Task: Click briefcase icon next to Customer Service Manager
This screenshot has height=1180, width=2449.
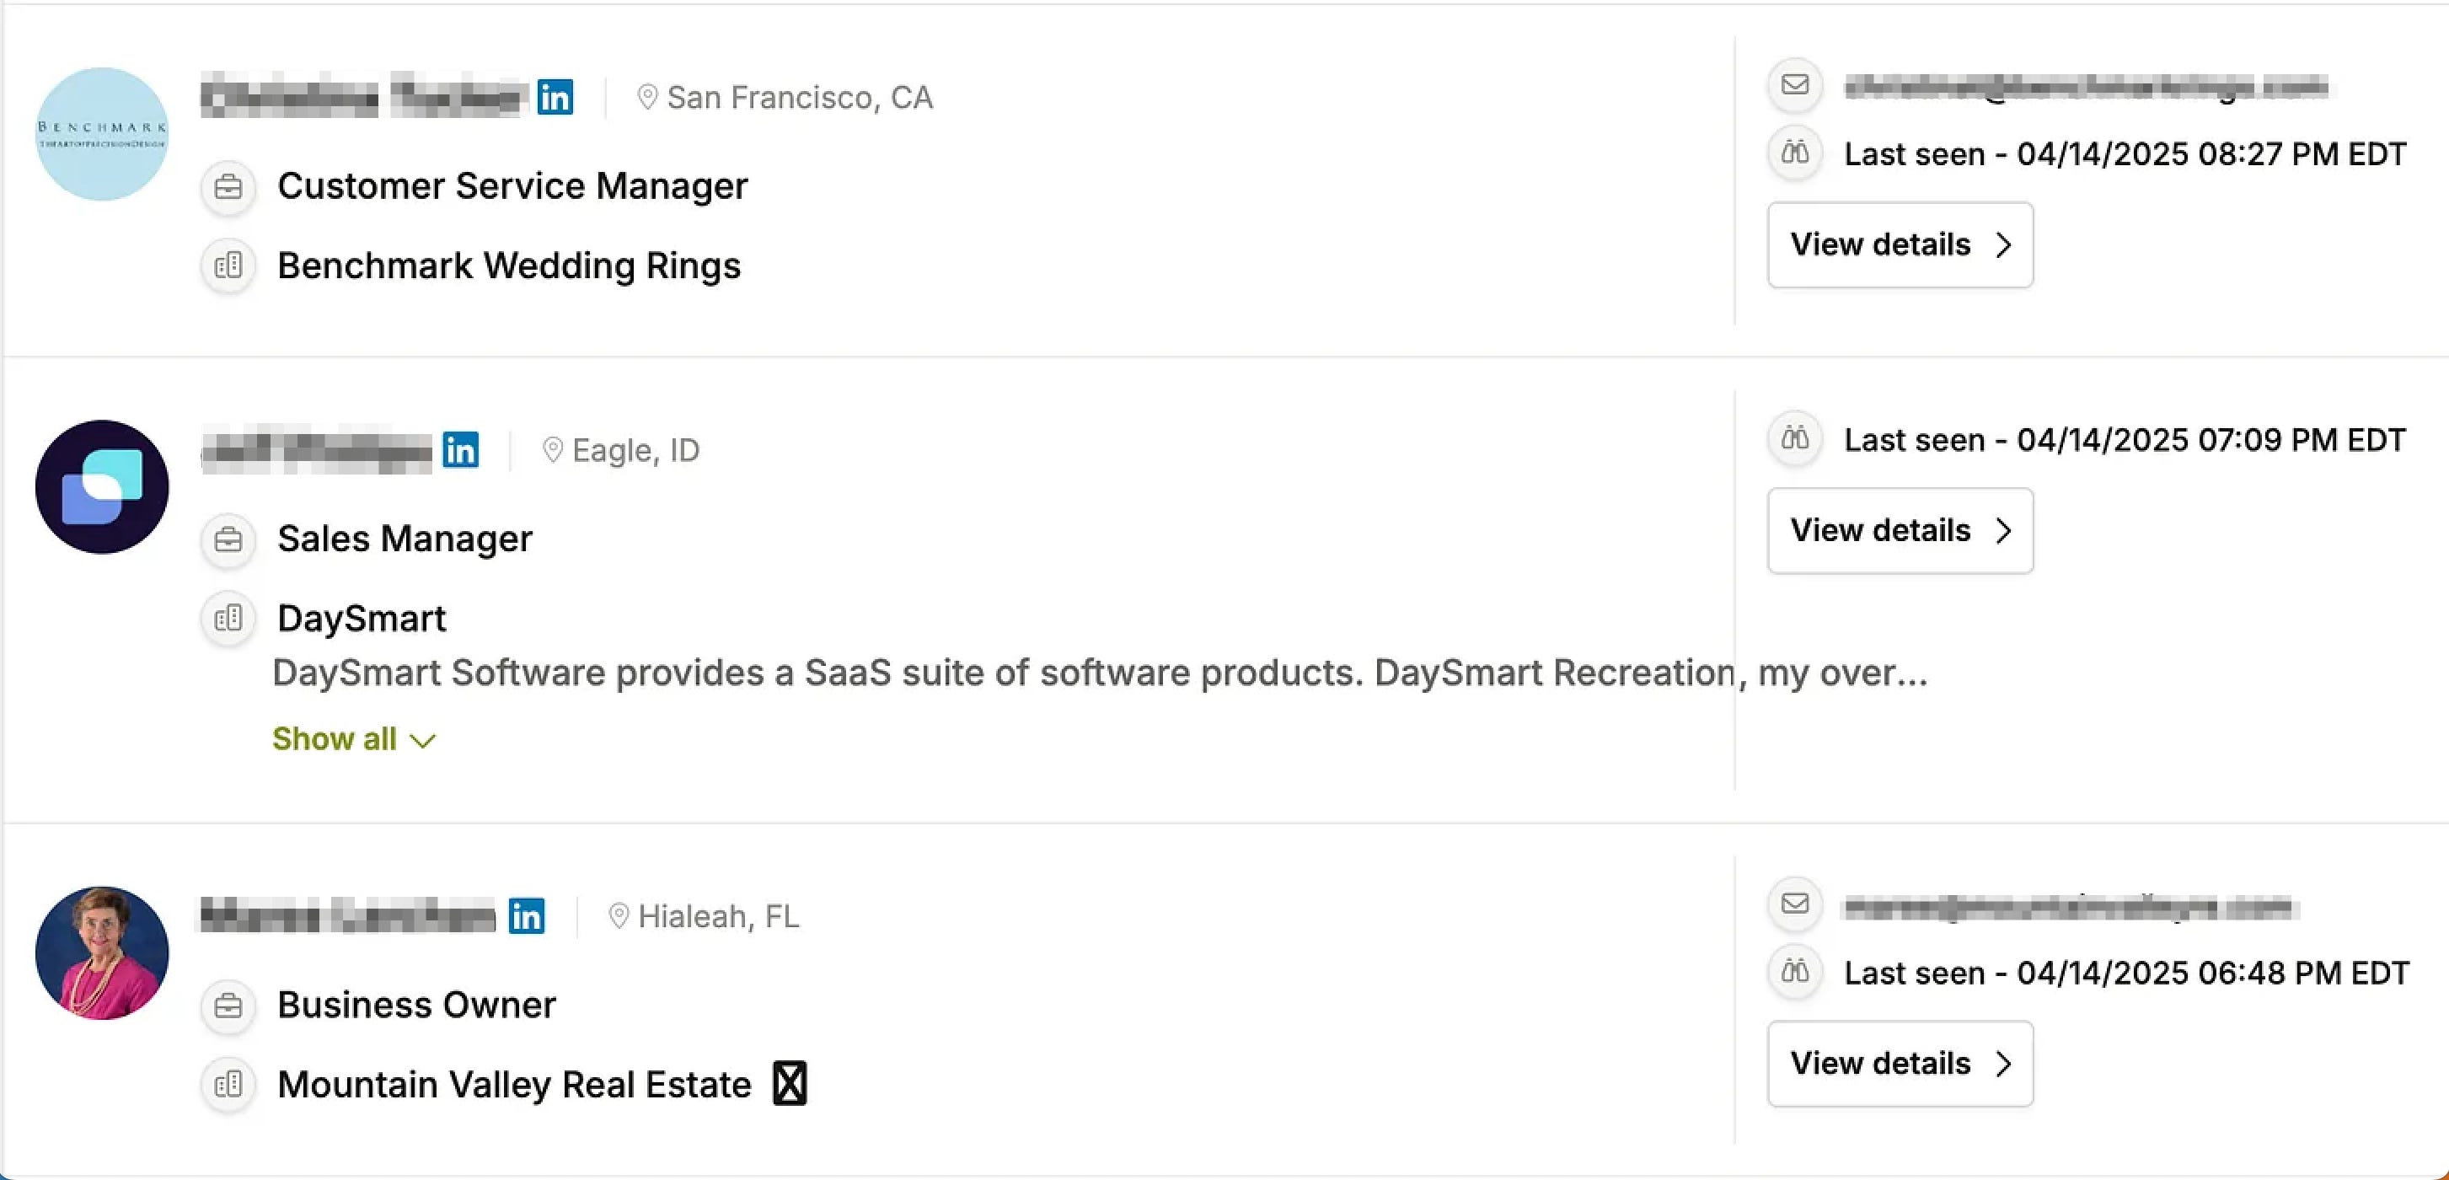Action: pos(228,186)
